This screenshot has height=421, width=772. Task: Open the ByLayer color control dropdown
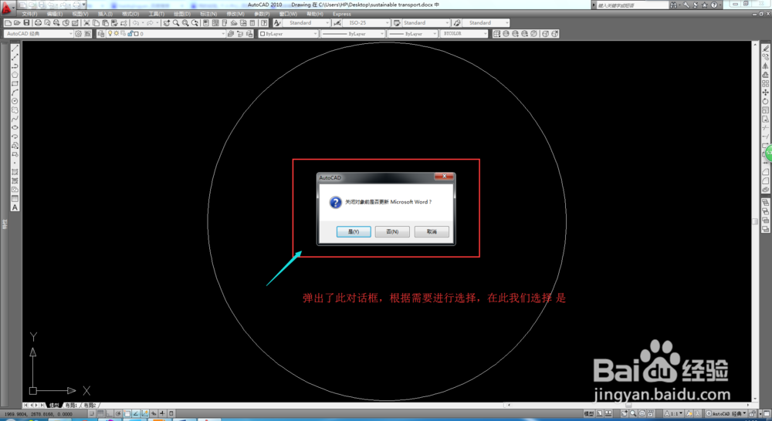[289, 33]
